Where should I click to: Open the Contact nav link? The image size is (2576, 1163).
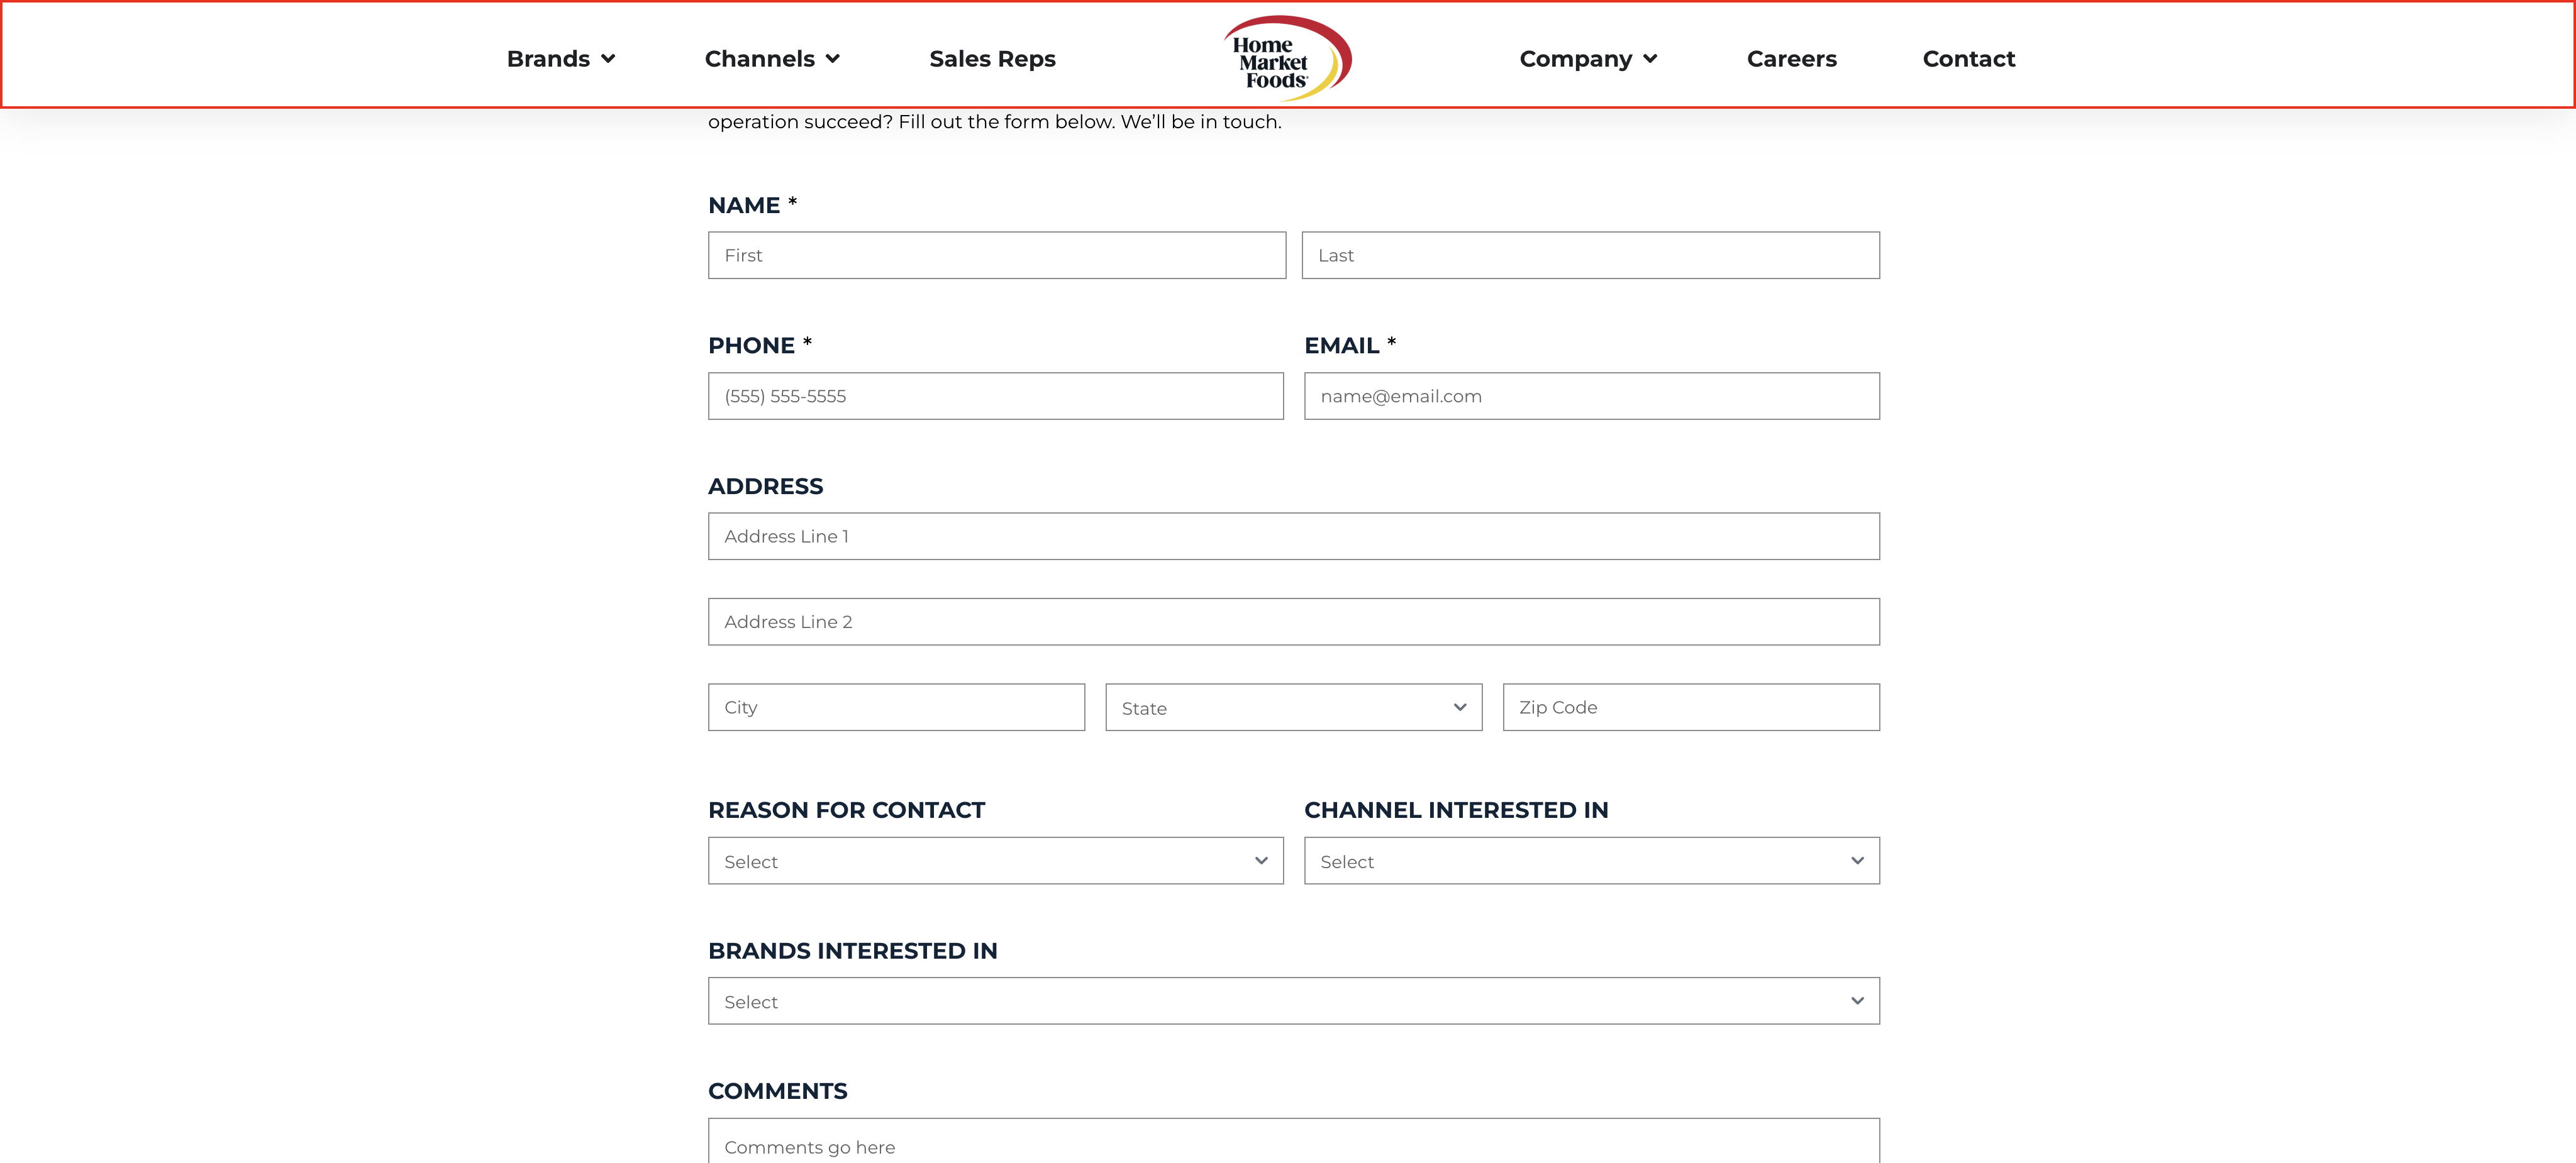(1968, 59)
